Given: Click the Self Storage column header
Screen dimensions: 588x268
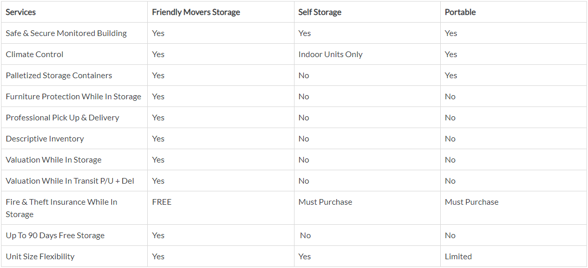Looking at the screenshot, I should tap(320, 12).
